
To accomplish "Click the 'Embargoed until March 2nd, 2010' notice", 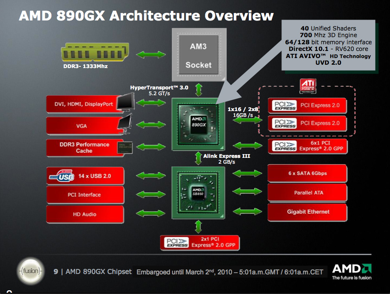I will (x=230, y=272).
